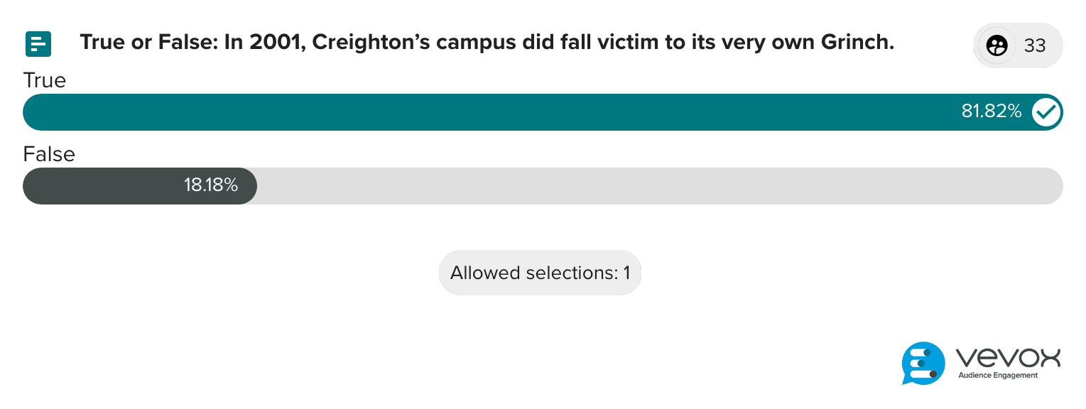Click the Allowed selections: 1 pill
Viewport: 1086px width, 409px height.
point(540,273)
